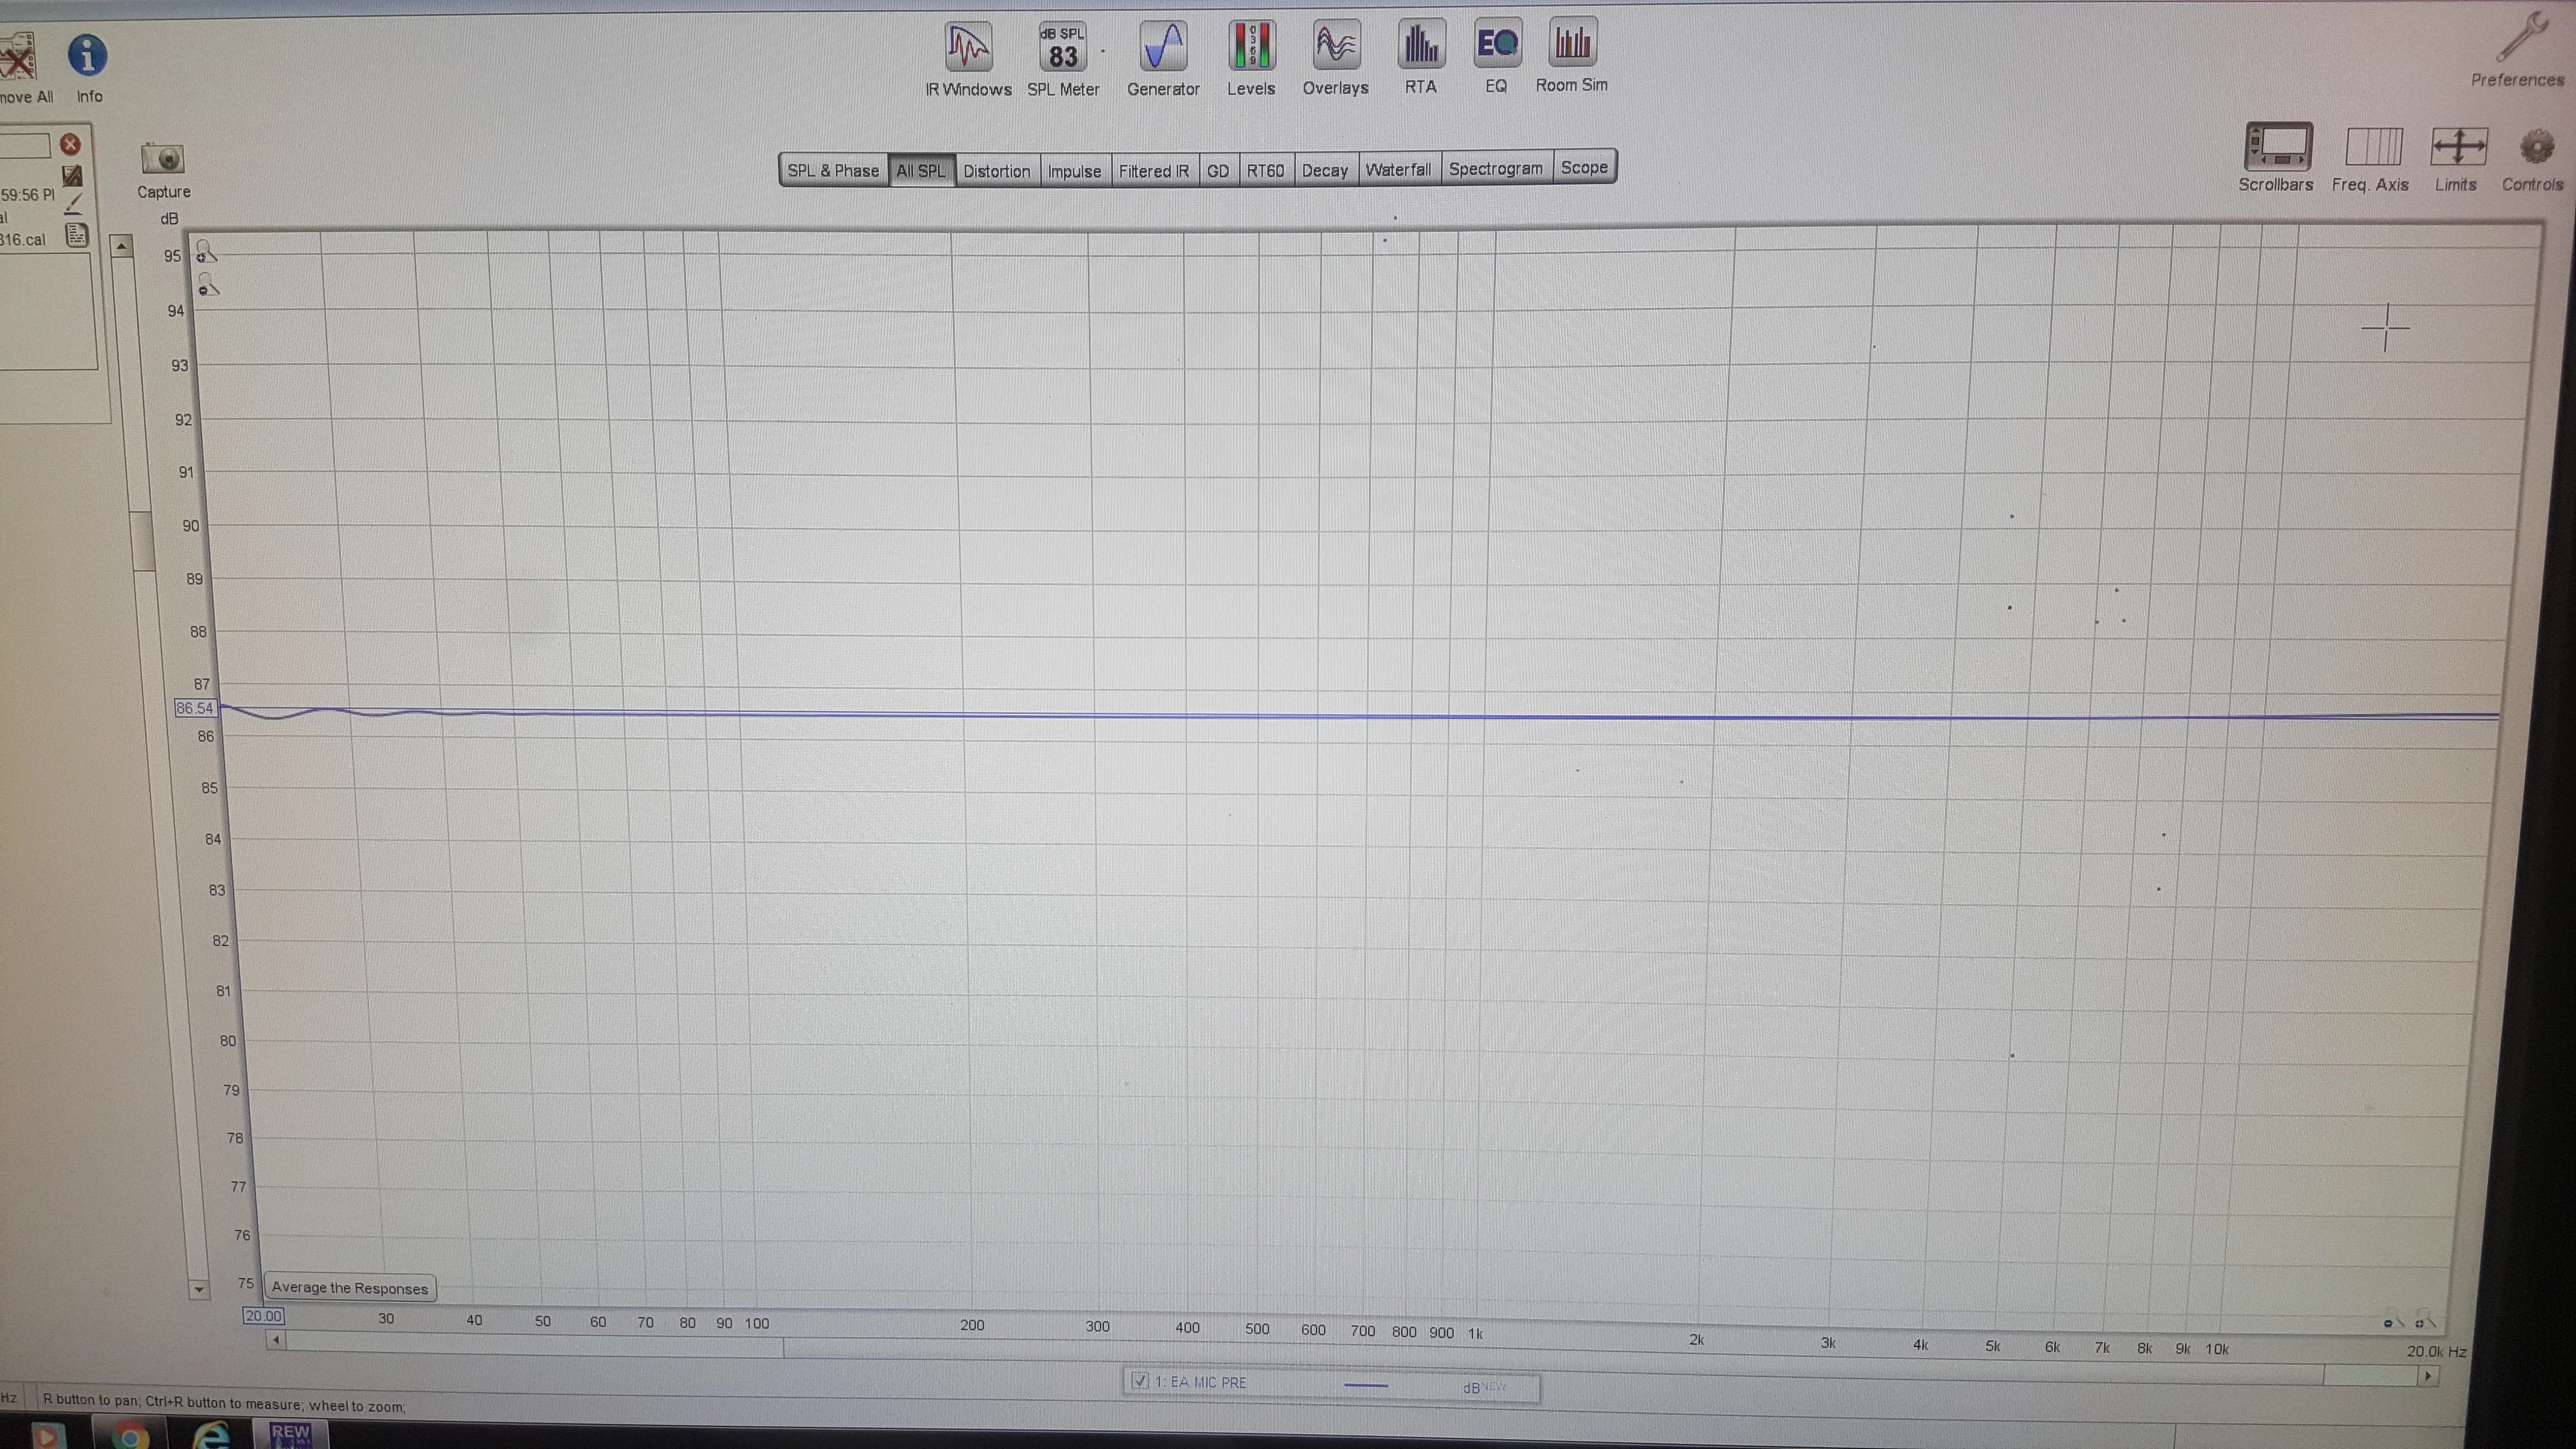Toggle the 1: EA MIC PRE trace checkbox
The width and height of the screenshot is (2576, 1449).
(x=1139, y=1381)
